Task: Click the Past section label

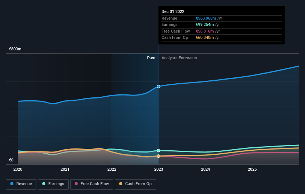Action: pos(151,58)
